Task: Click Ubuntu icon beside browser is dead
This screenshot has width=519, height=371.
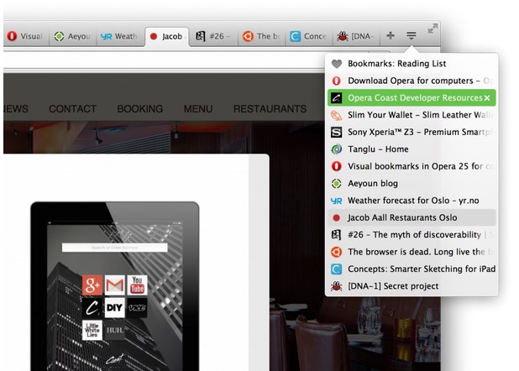Action: (x=336, y=252)
